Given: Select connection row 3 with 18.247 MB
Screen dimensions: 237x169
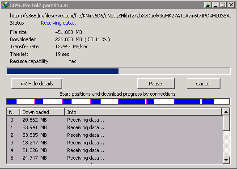Looking at the screenshot, I should point(114,143).
